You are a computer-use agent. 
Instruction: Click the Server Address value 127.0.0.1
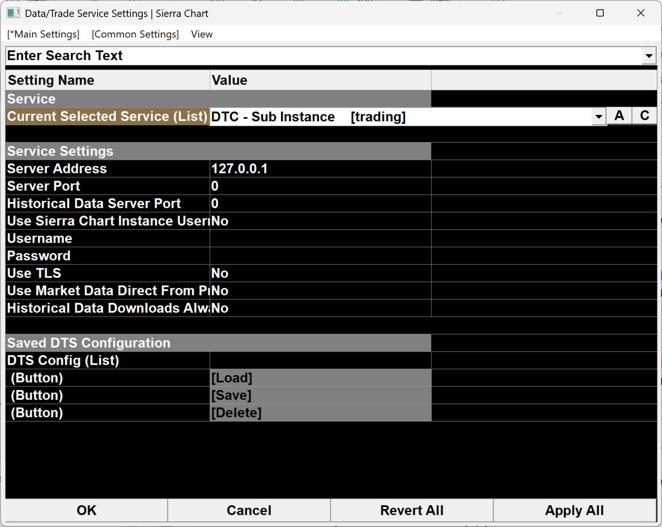[x=321, y=169]
